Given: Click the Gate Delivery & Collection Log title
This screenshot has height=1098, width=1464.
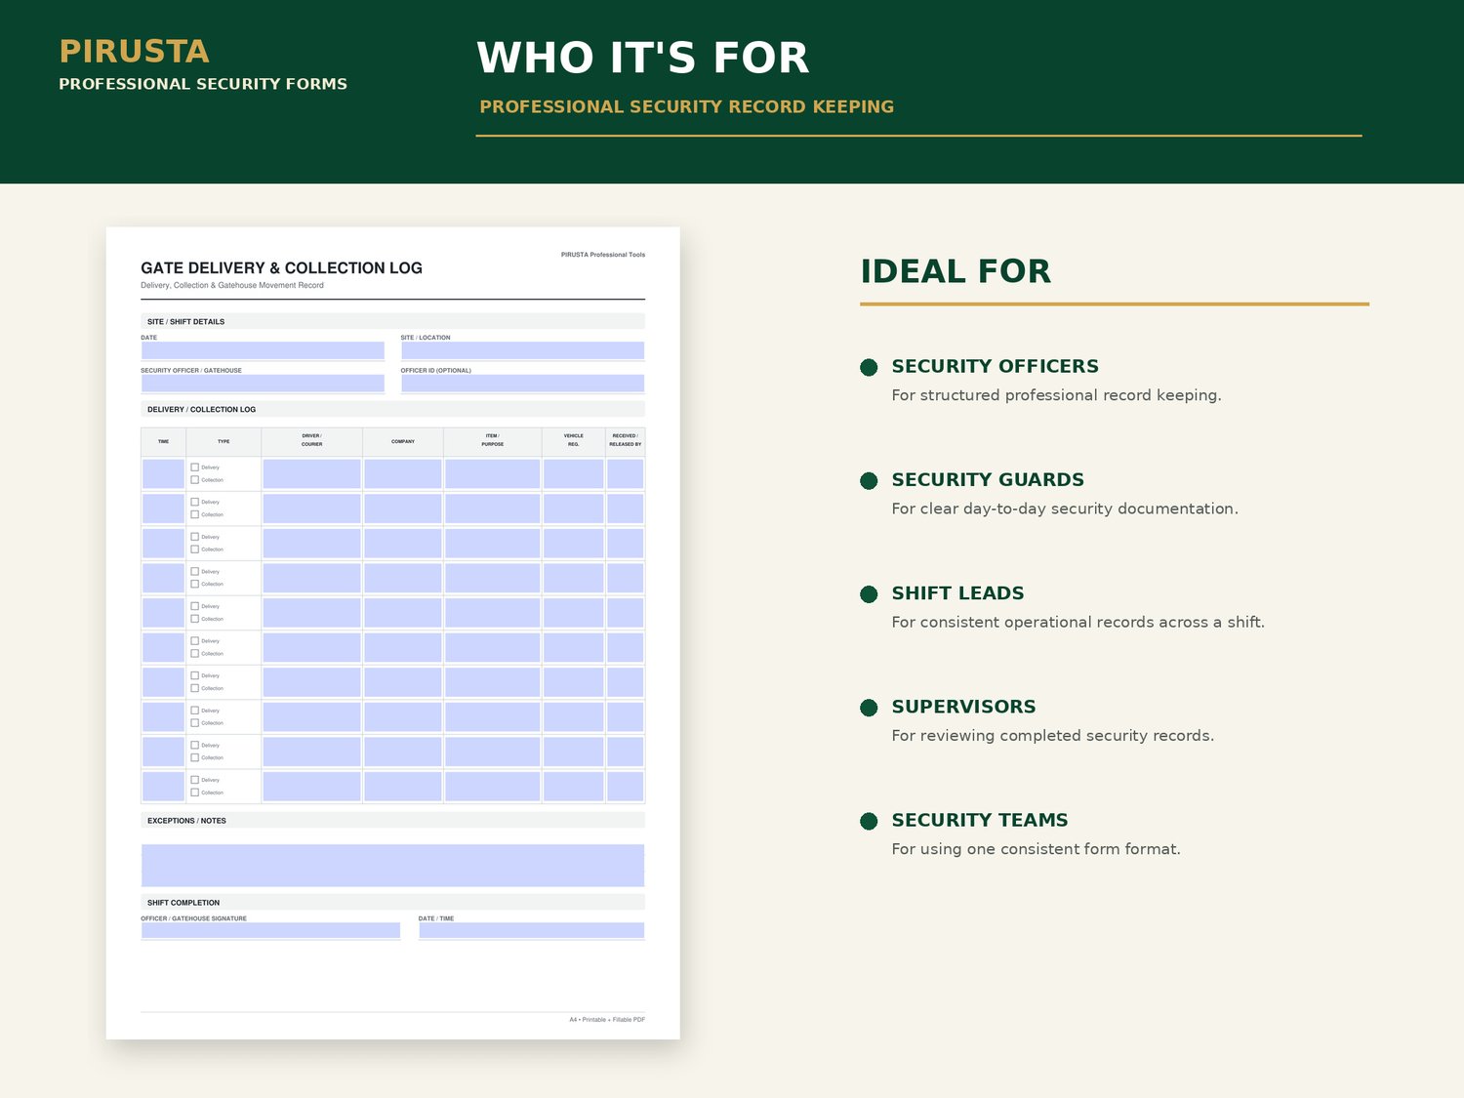Looking at the screenshot, I should coord(281,268).
